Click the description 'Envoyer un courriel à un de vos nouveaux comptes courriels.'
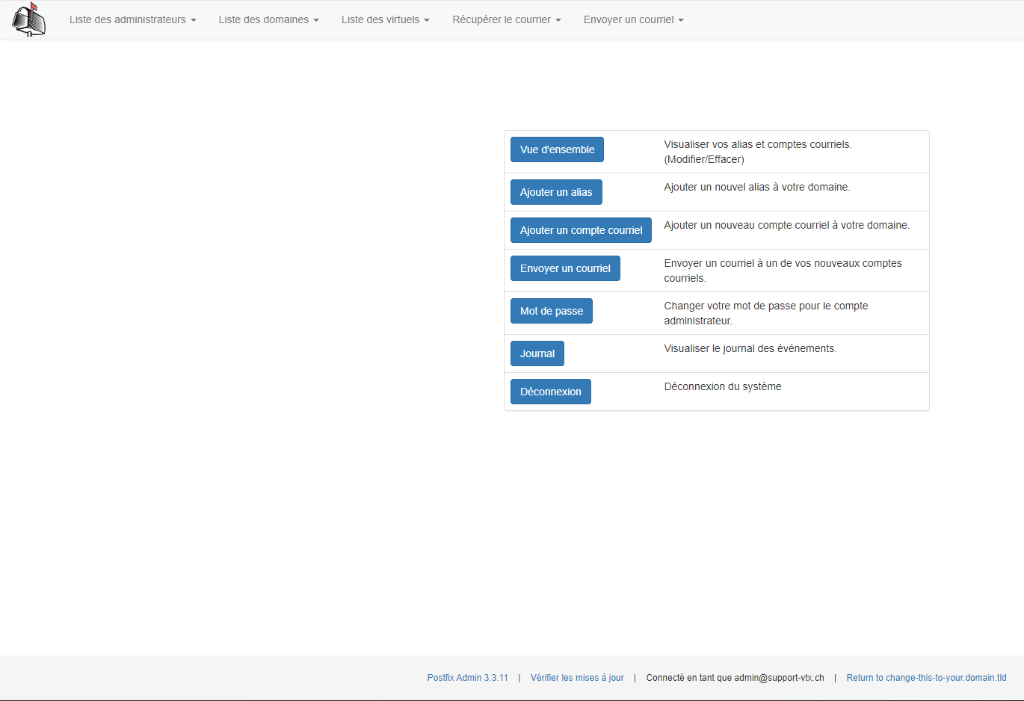This screenshot has height=701, width=1024. (783, 271)
